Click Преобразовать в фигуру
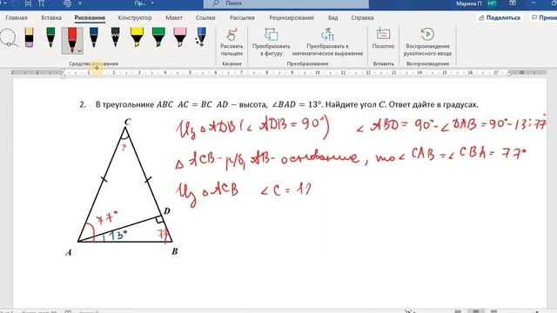The width and height of the screenshot is (557, 313). tap(271, 43)
